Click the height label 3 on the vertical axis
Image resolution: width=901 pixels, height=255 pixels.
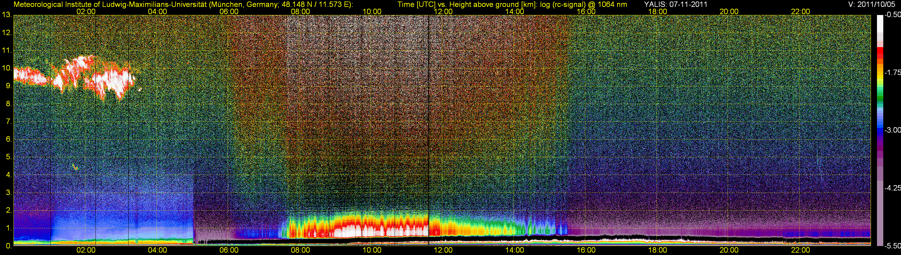pyautogui.click(x=8, y=193)
